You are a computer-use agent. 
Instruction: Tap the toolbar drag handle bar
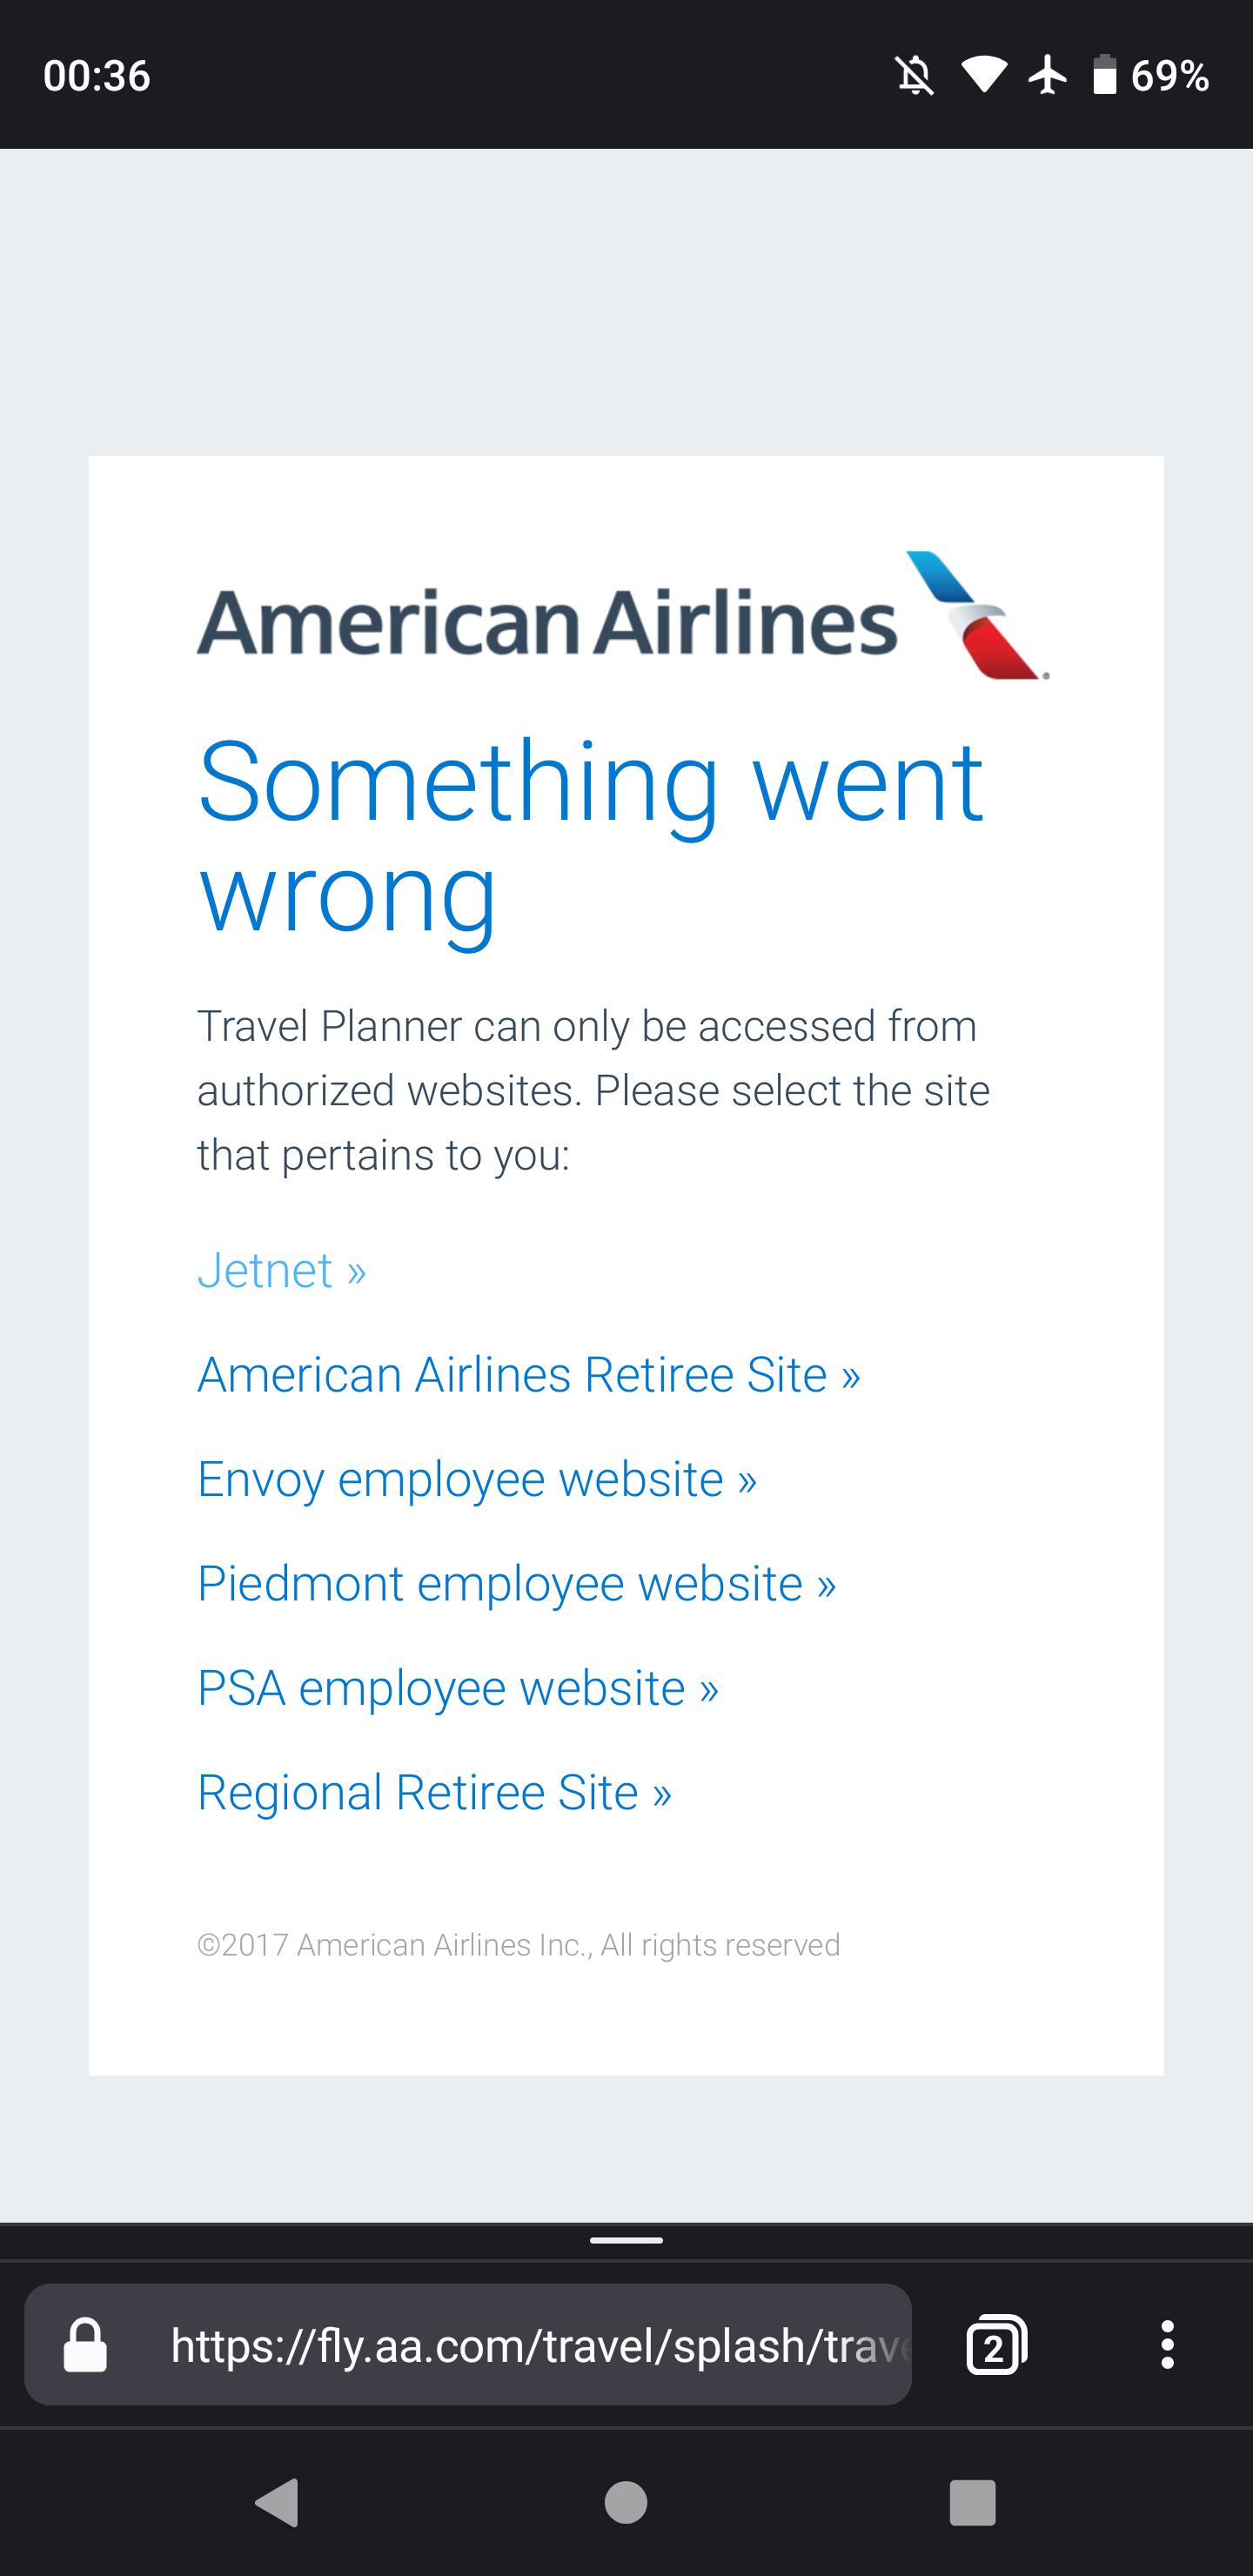point(626,2241)
